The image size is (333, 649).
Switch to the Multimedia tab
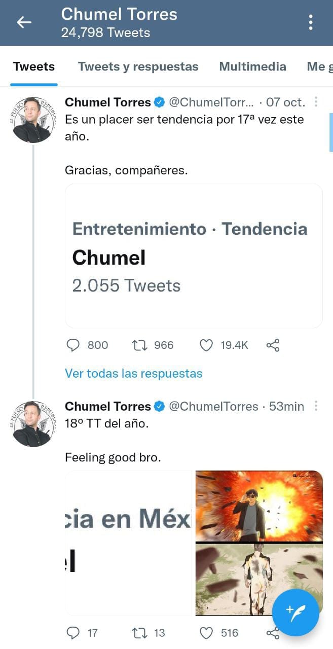(252, 66)
